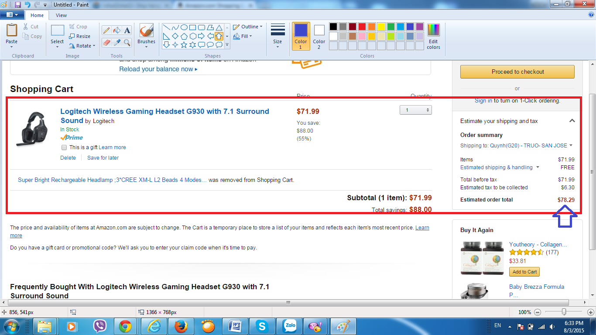
Task: Open Paint Help question mark icon
Action: point(591,14)
